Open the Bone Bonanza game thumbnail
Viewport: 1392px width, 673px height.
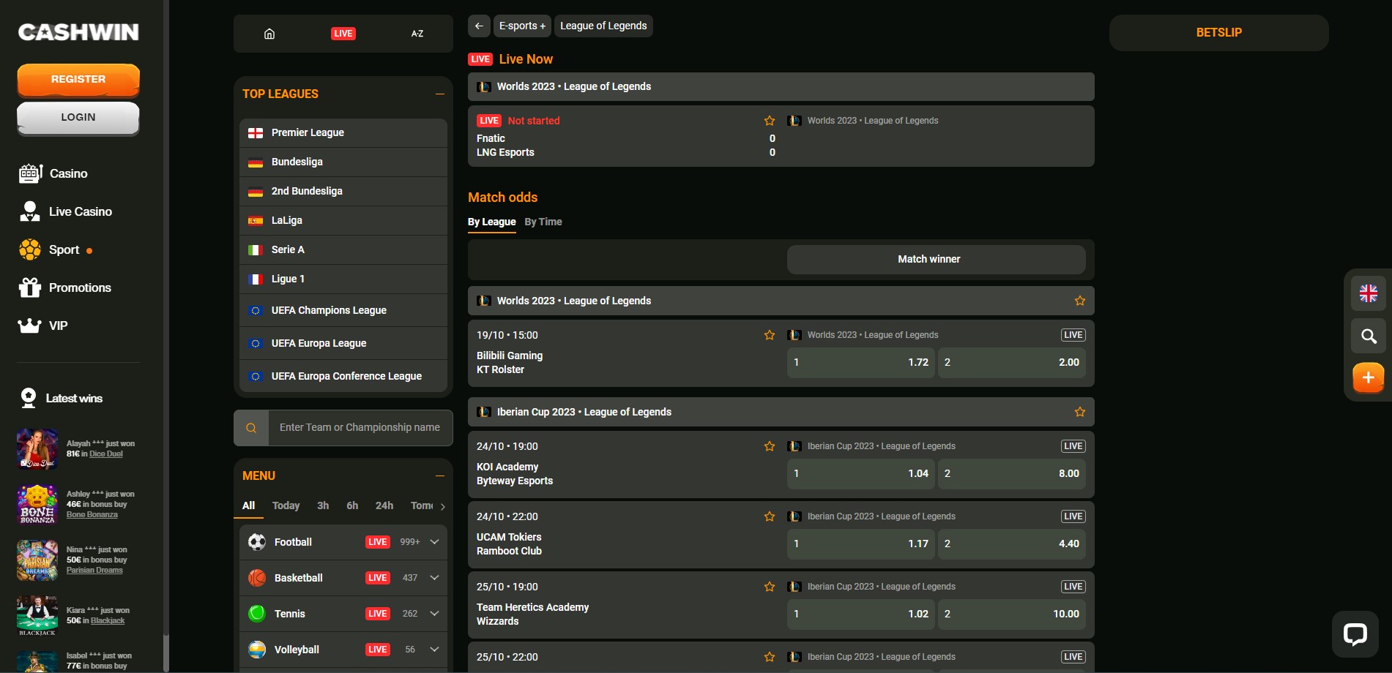37,504
